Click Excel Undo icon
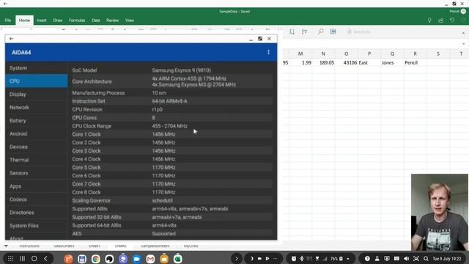The image size is (469, 264). [452, 21]
